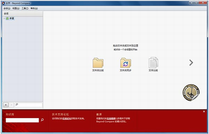This screenshot has width=209, height=134.
Task: Open the 视图(V) menu
Action: [16, 8]
